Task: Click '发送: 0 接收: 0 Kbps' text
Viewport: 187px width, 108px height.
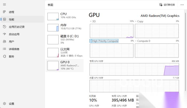Action: click(x=71, y=56)
